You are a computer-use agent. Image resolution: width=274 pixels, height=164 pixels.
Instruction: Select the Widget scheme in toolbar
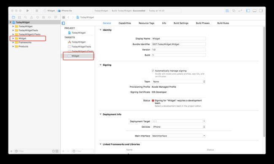click(49, 11)
